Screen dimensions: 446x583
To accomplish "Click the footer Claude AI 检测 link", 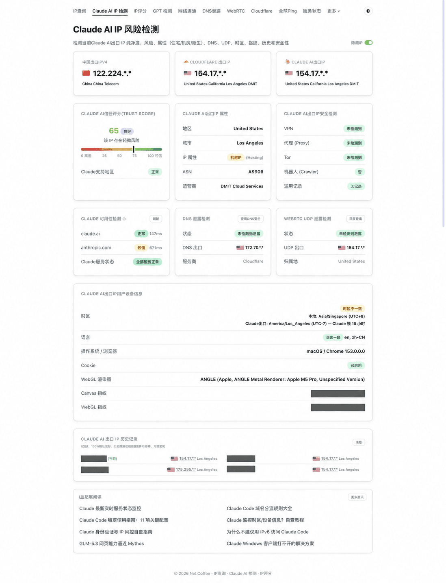I will point(243,574).
